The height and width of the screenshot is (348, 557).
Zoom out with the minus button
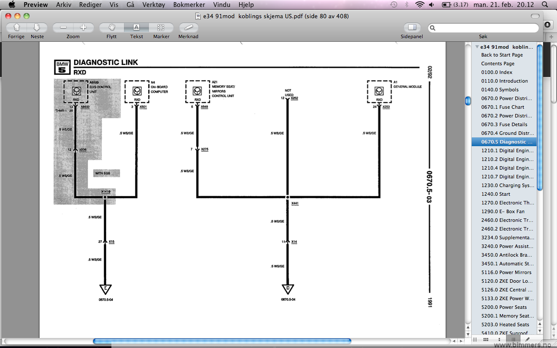(x=64, y=27)
